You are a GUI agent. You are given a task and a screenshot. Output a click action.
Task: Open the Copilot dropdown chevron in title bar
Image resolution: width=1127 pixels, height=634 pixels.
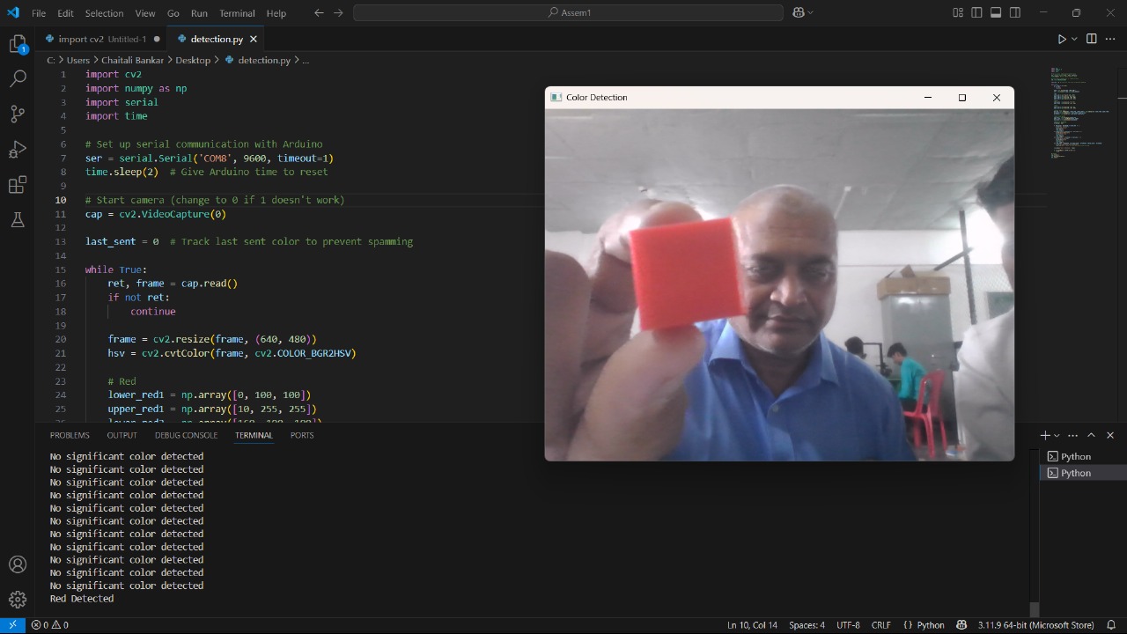810,12
